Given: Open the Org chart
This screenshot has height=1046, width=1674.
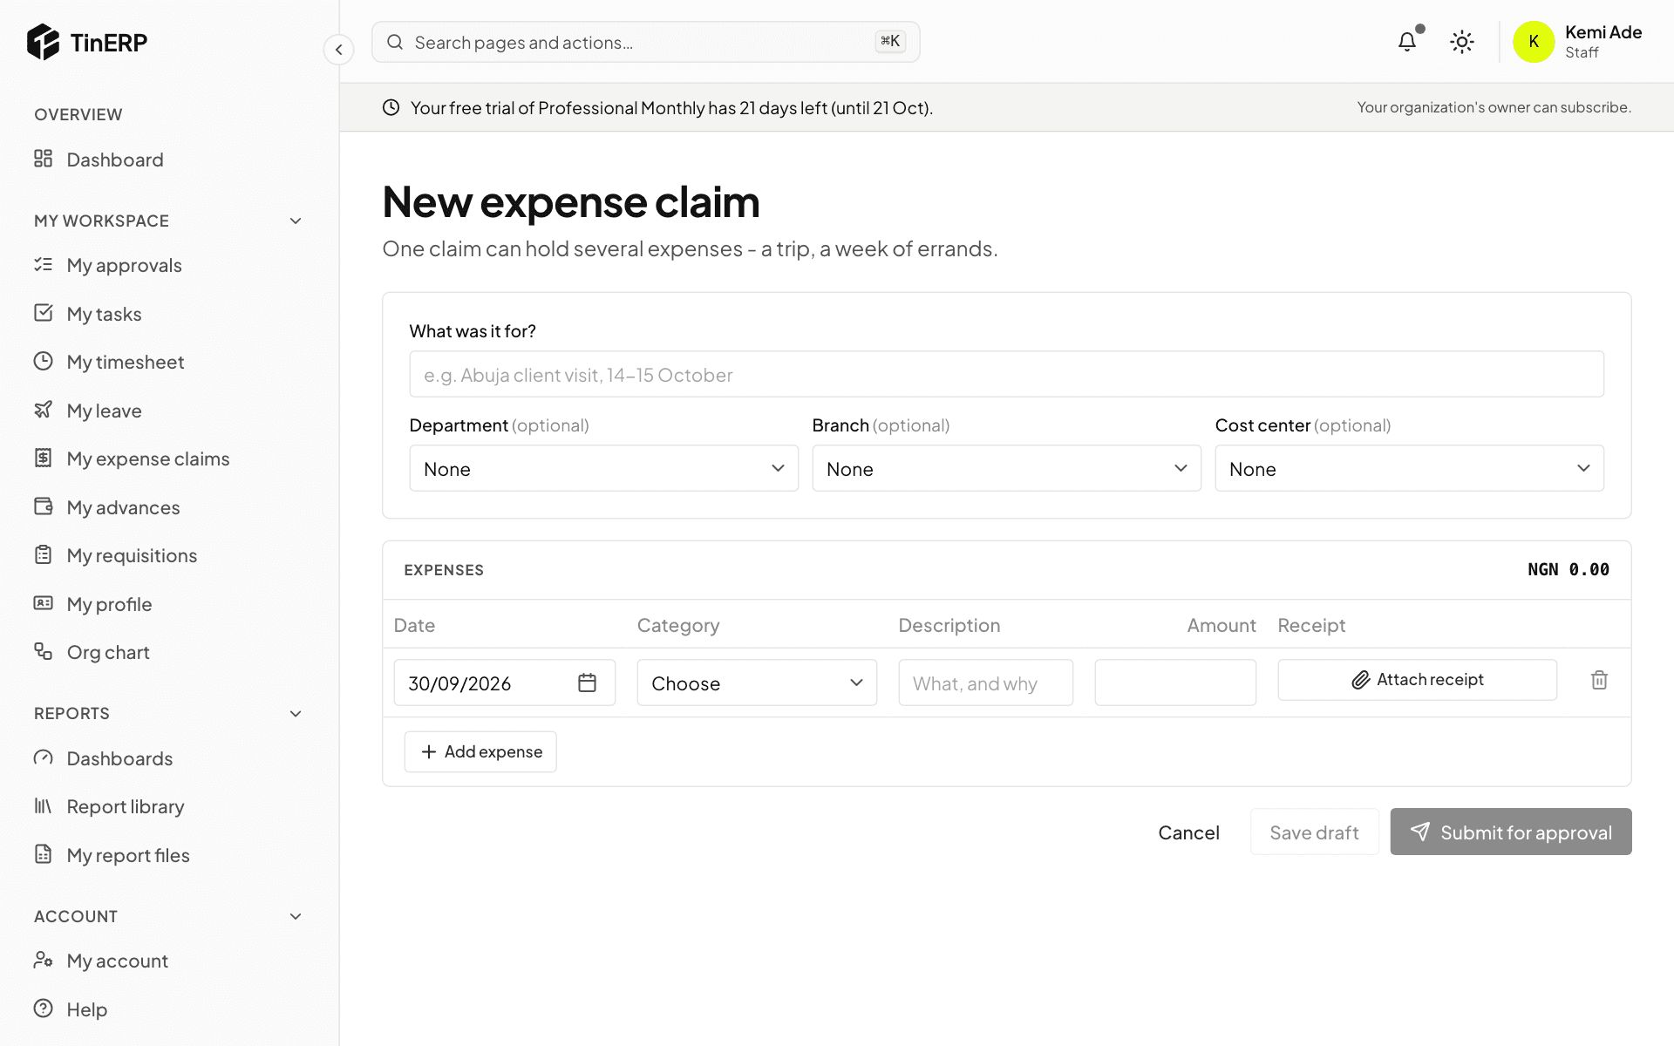Looking at the screenshot, I should click(x=169, y=652).
